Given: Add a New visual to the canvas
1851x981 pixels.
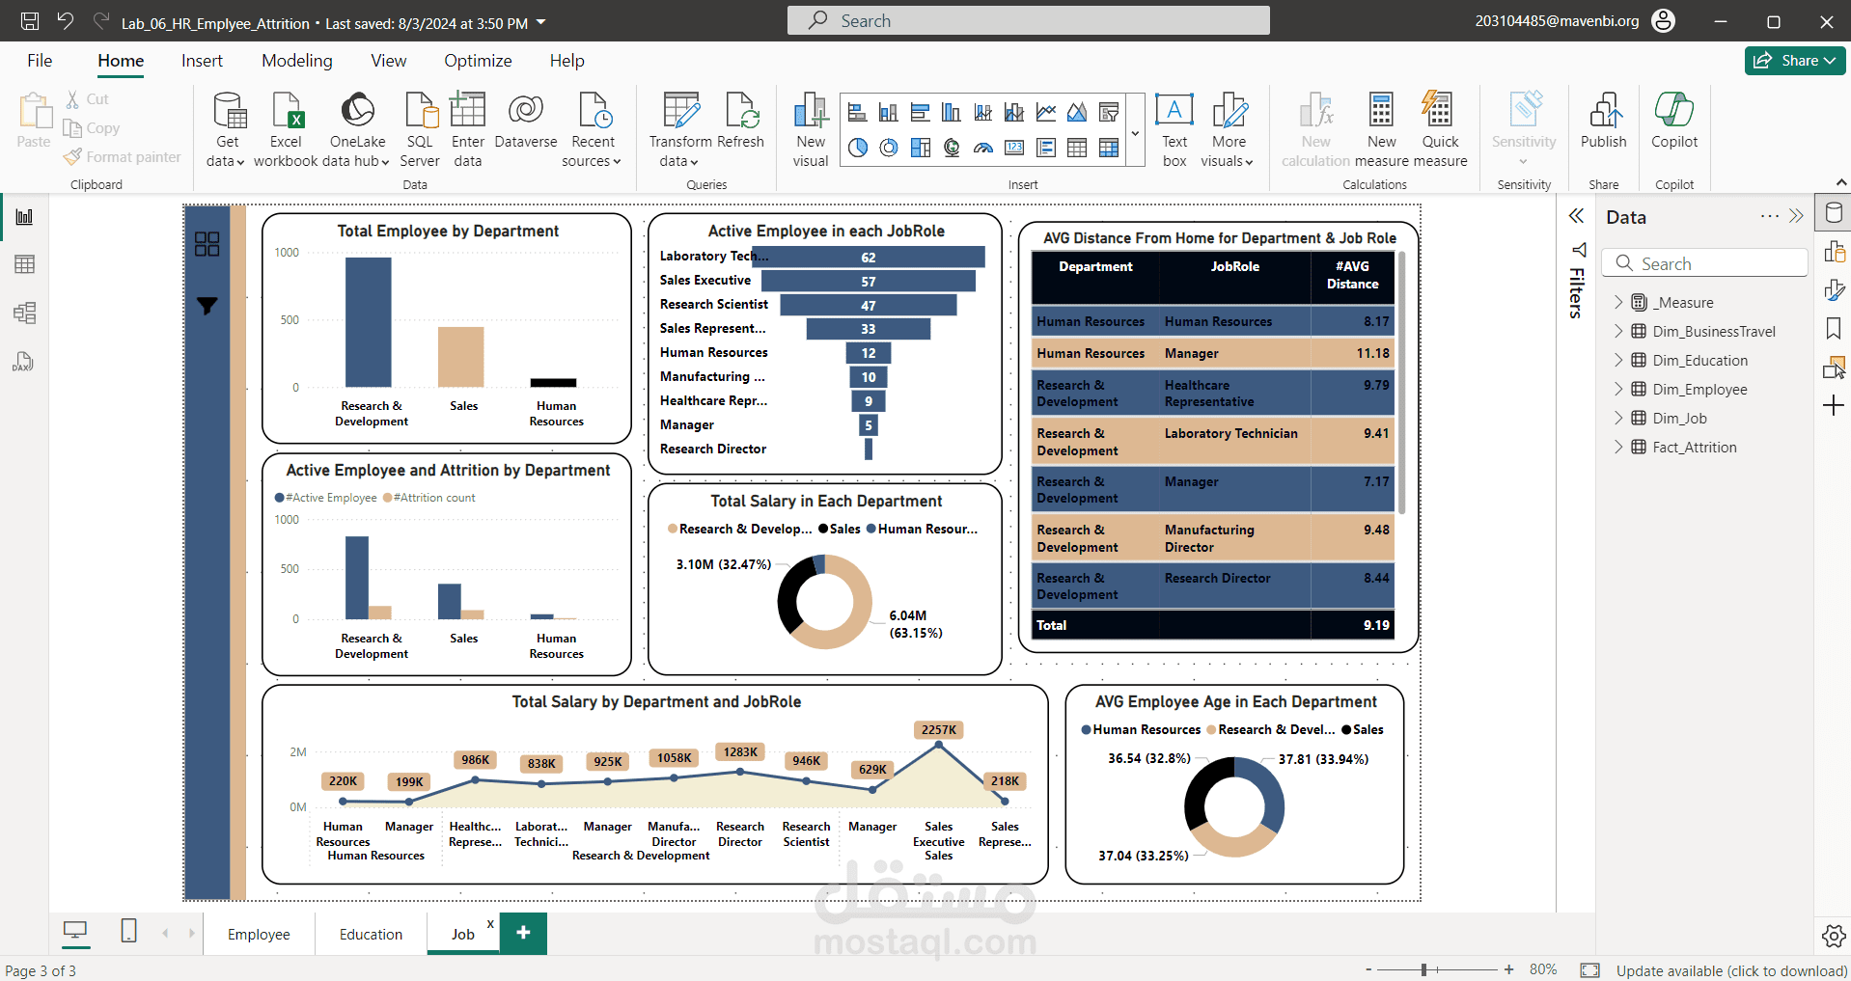Looking at the screenshot, I should click(x=811, y=129).
